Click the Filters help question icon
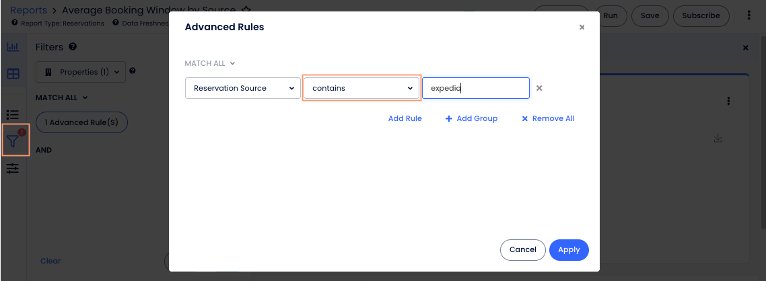Image resolution: width=766 pixels, height=281 pixels. point(73,47)
